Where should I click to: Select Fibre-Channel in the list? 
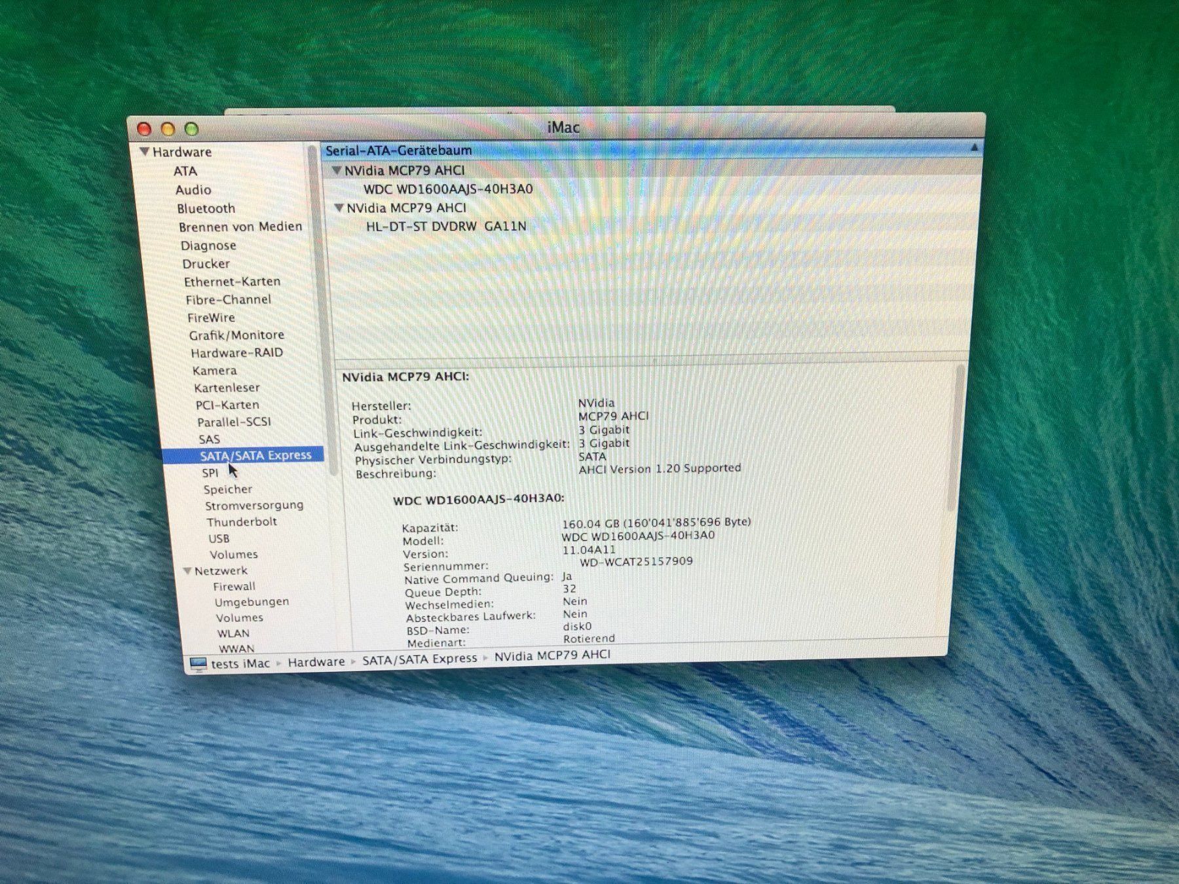point(228,300)
